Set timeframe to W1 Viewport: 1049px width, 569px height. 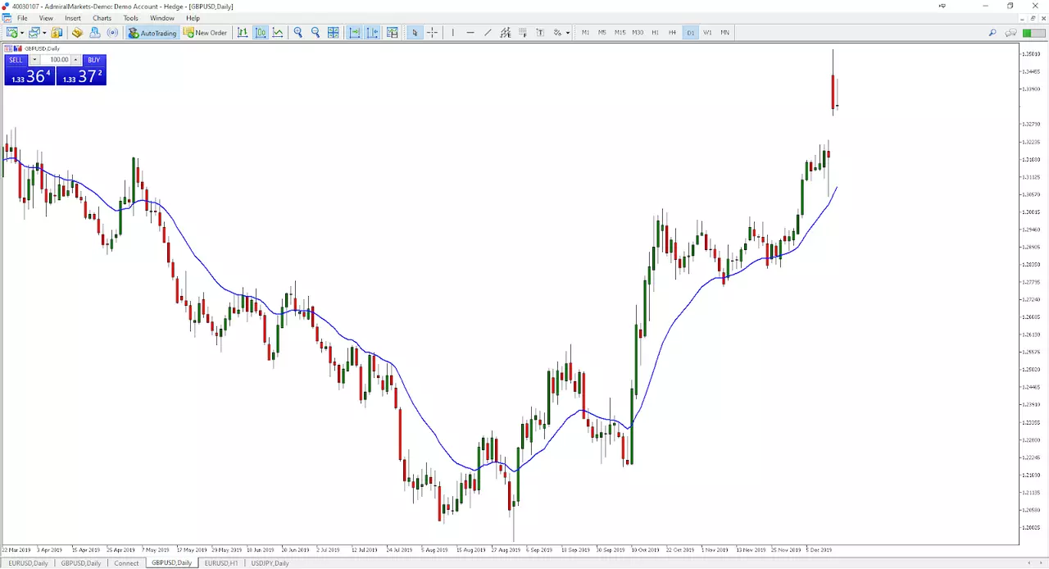707,33
